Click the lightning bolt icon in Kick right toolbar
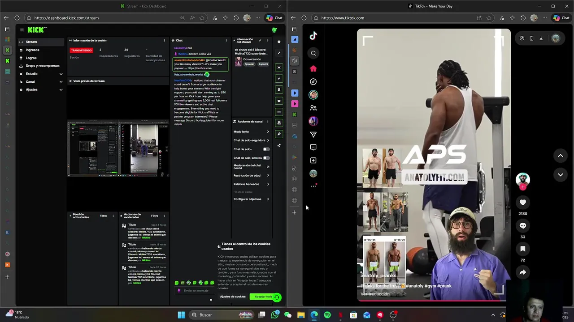The height and width of the screenshot is (322, 574). click(x=279, y=79)
